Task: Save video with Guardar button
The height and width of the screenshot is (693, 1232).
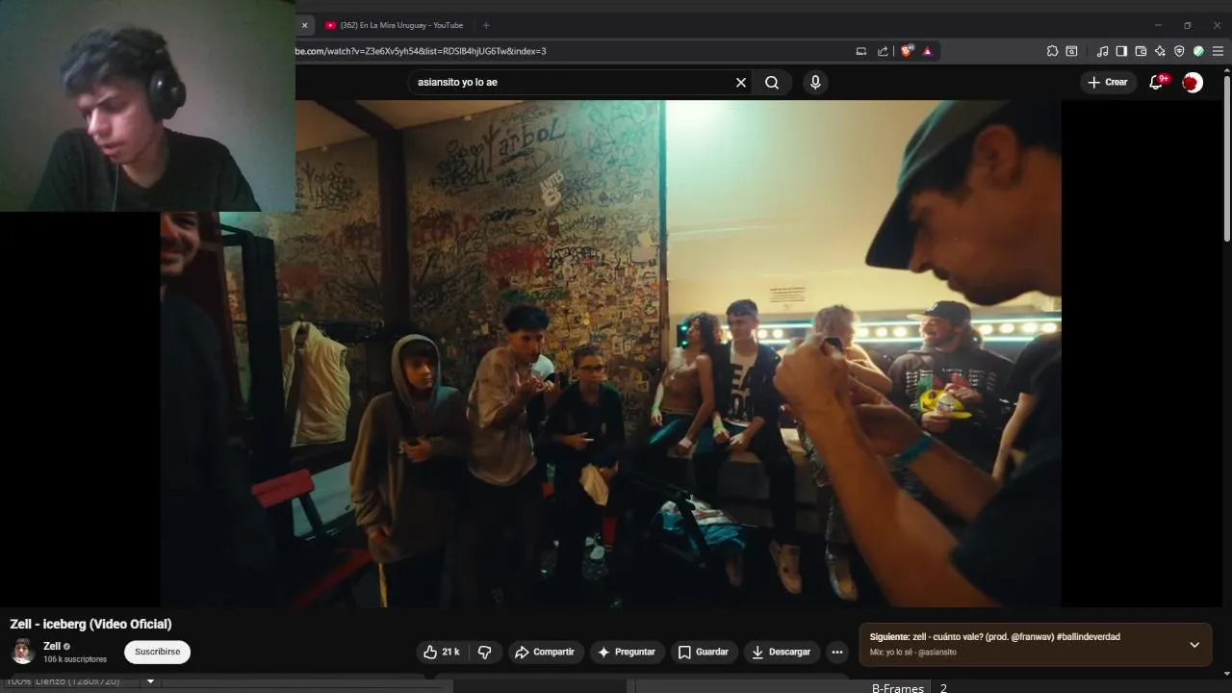Action: [704, 653]
